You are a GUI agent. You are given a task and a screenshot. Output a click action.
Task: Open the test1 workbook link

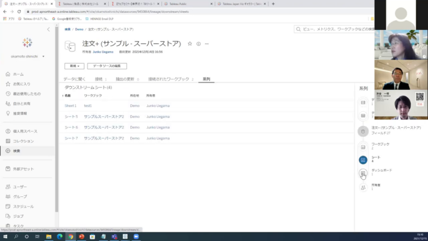tap(87, 106)
